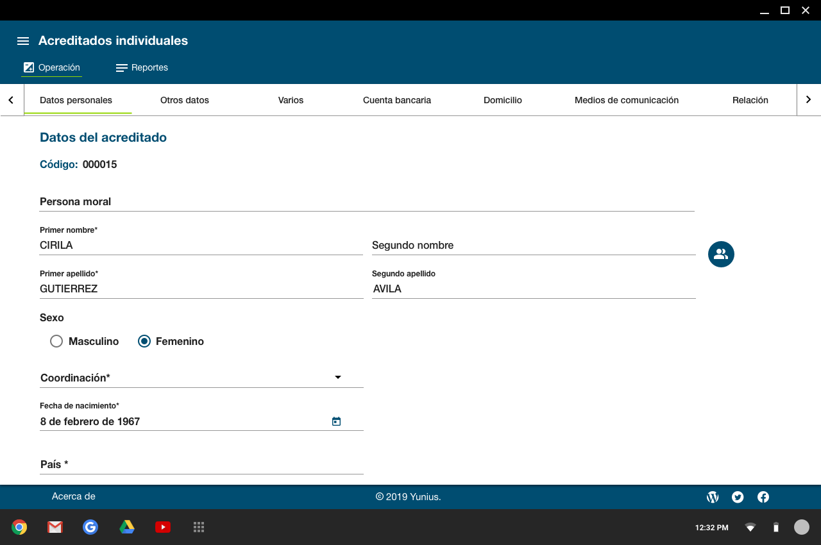The height and width of the screenshot is (545, 821).
Task: Launch Gmail from the shelf
Action: coord(55,527)
